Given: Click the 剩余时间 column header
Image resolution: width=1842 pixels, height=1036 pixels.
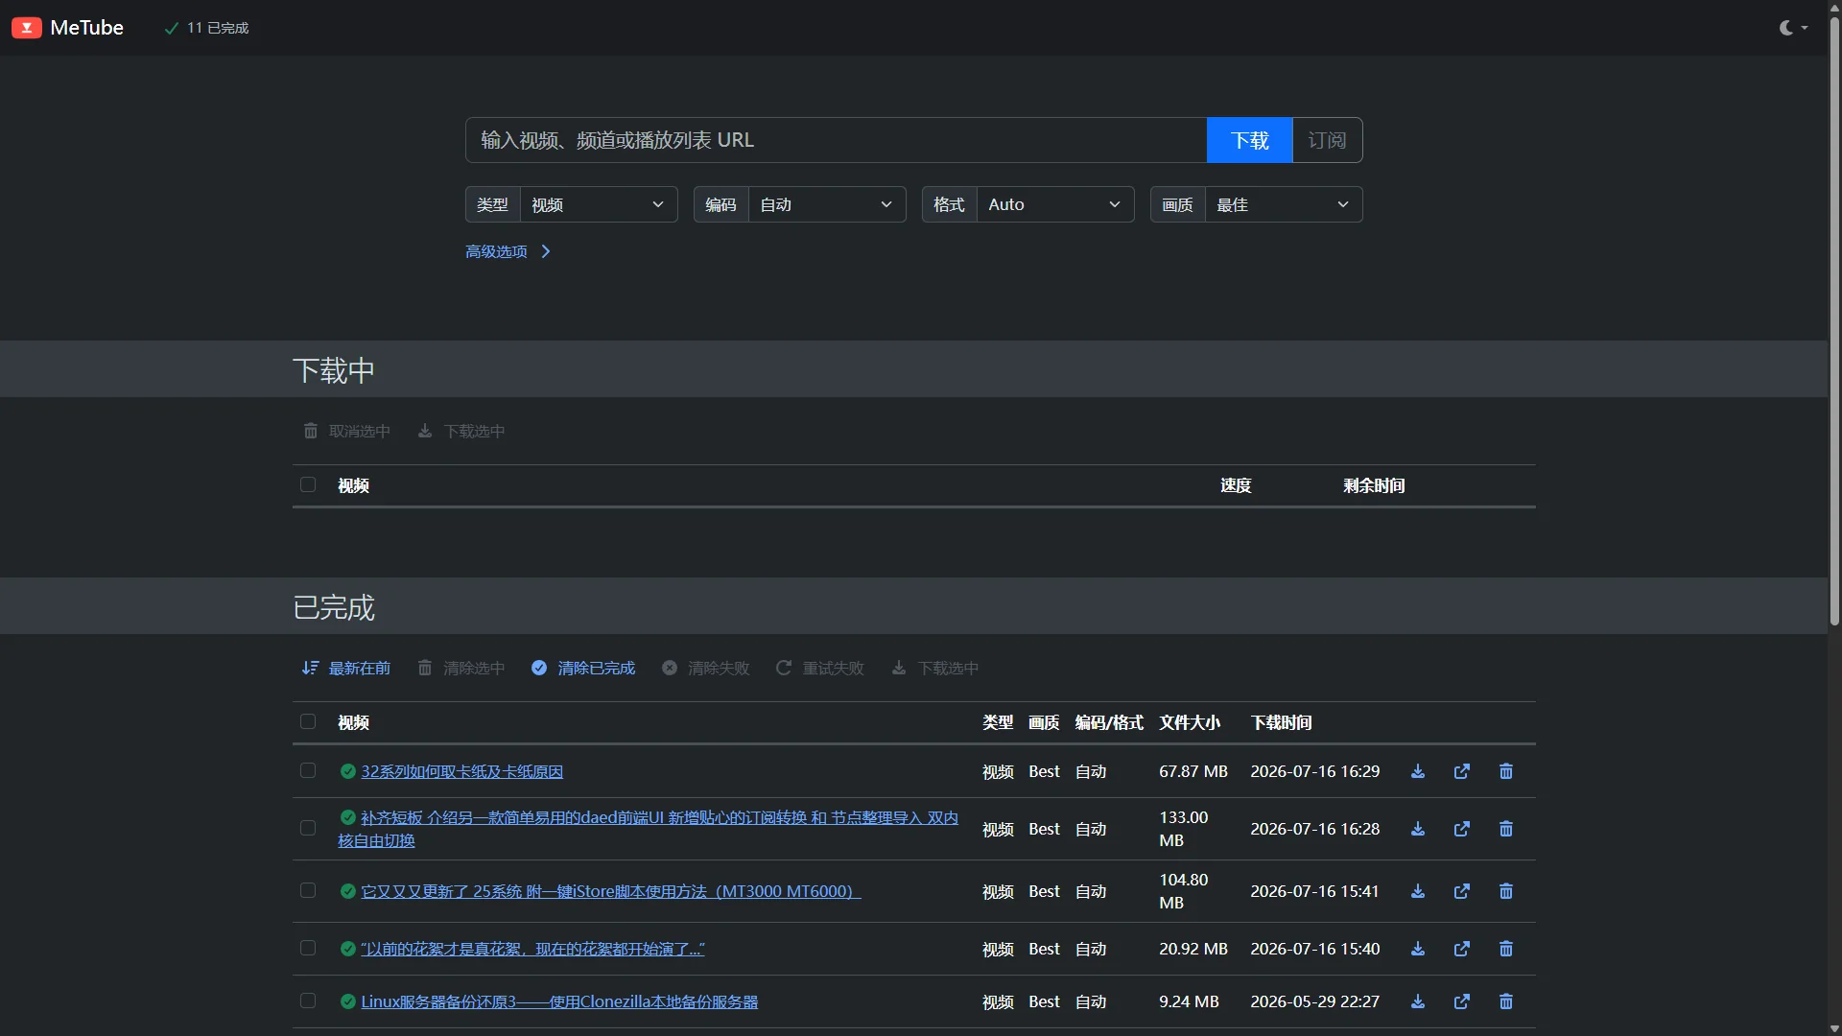Looking at the screenshot, I should (1374, 485).
